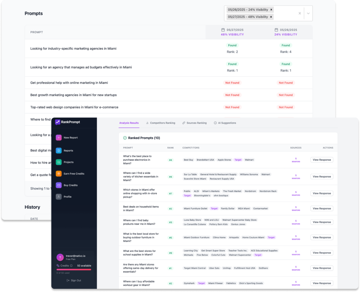Screen dimensions: 360x292
Task: Click 'Looking for industry-specific marketing agencies in Miami'
Action: pyautogui.click(x=73, y=49)
